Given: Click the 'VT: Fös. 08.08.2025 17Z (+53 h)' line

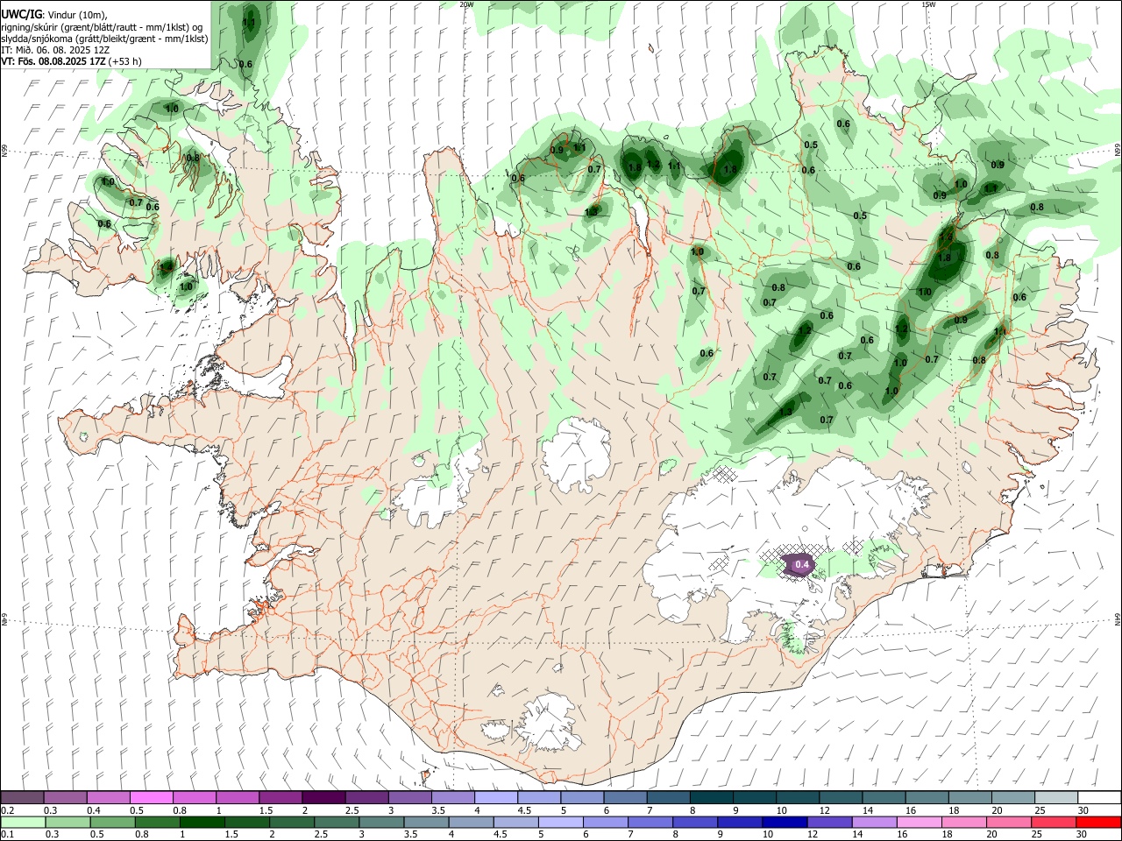Looking at the screenshot, I should tap(71, 61).
